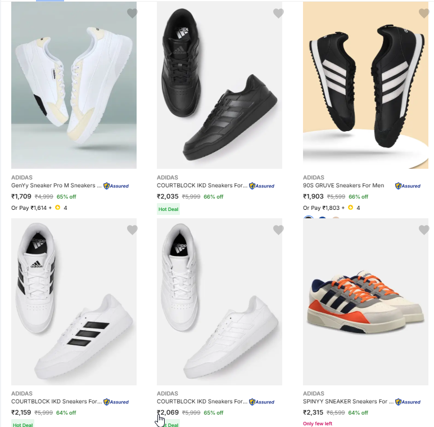The height and width of the screenshot is (427, 434).
Task: View black COURTBLOCK IKD sneaker image
Action: 219,84
